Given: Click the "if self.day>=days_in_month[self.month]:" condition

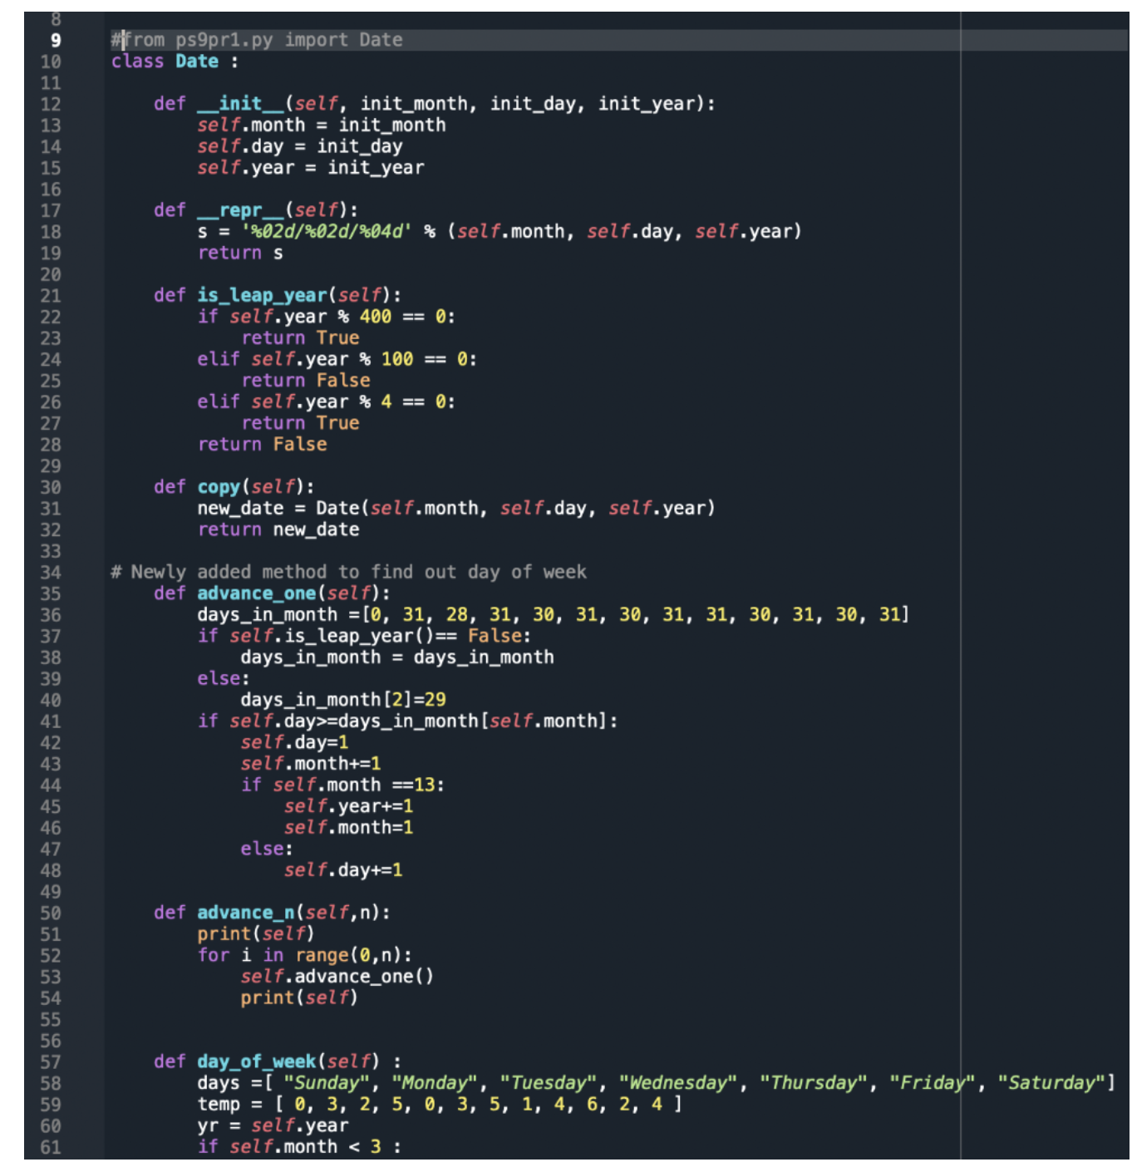Looking at the screenshot, I should (408, 721).
